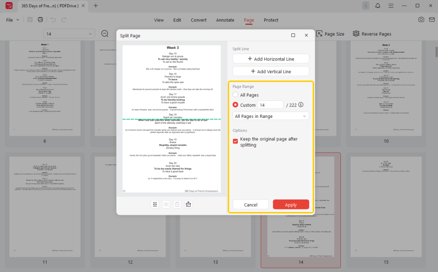Click the info icon next to 222
The width and height of the screenshot is (438, 272).
(301, 105)
